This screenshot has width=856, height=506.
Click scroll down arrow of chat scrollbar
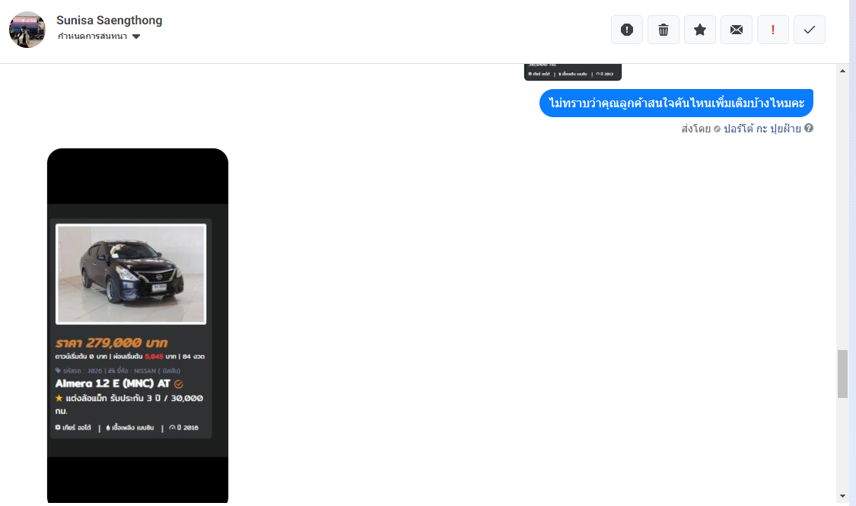pyautogui.click(x=842, y=496)
